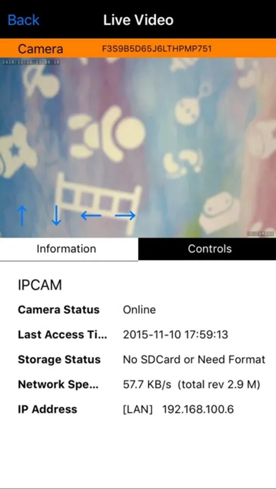Tap the pan up arrow
The width and height of the screenshot is (276, 489).
(x=22, y=216)
